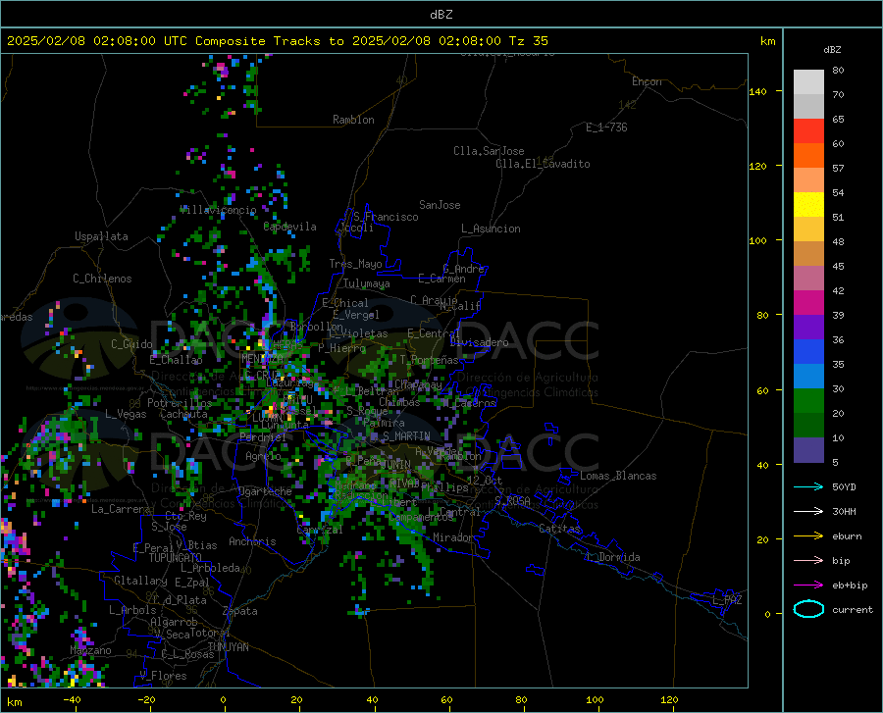Click the L_PAZ map label
Image resolution: width=883 pixels, height=713 pixels.
click(x=727, y=600)
